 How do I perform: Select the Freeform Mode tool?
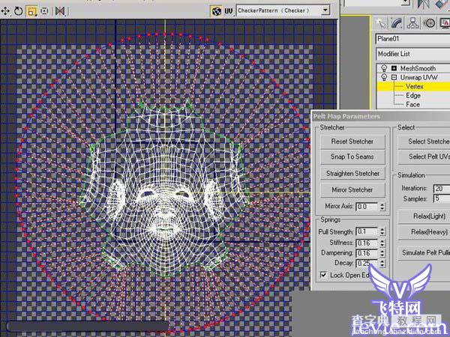pos(44,11)
